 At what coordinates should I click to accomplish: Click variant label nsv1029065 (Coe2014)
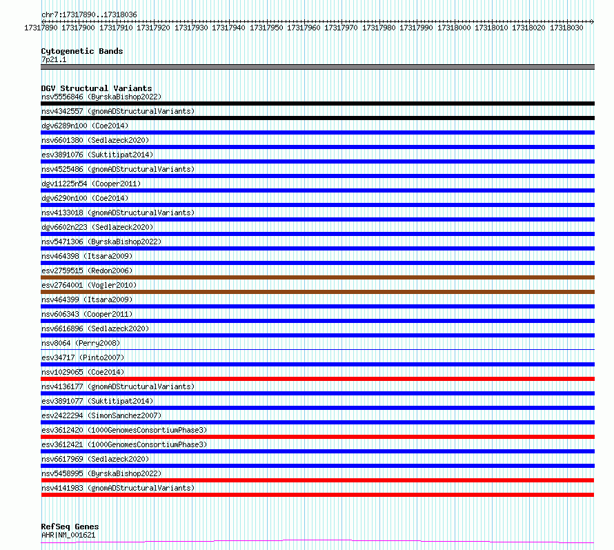(x=83, y=372)
